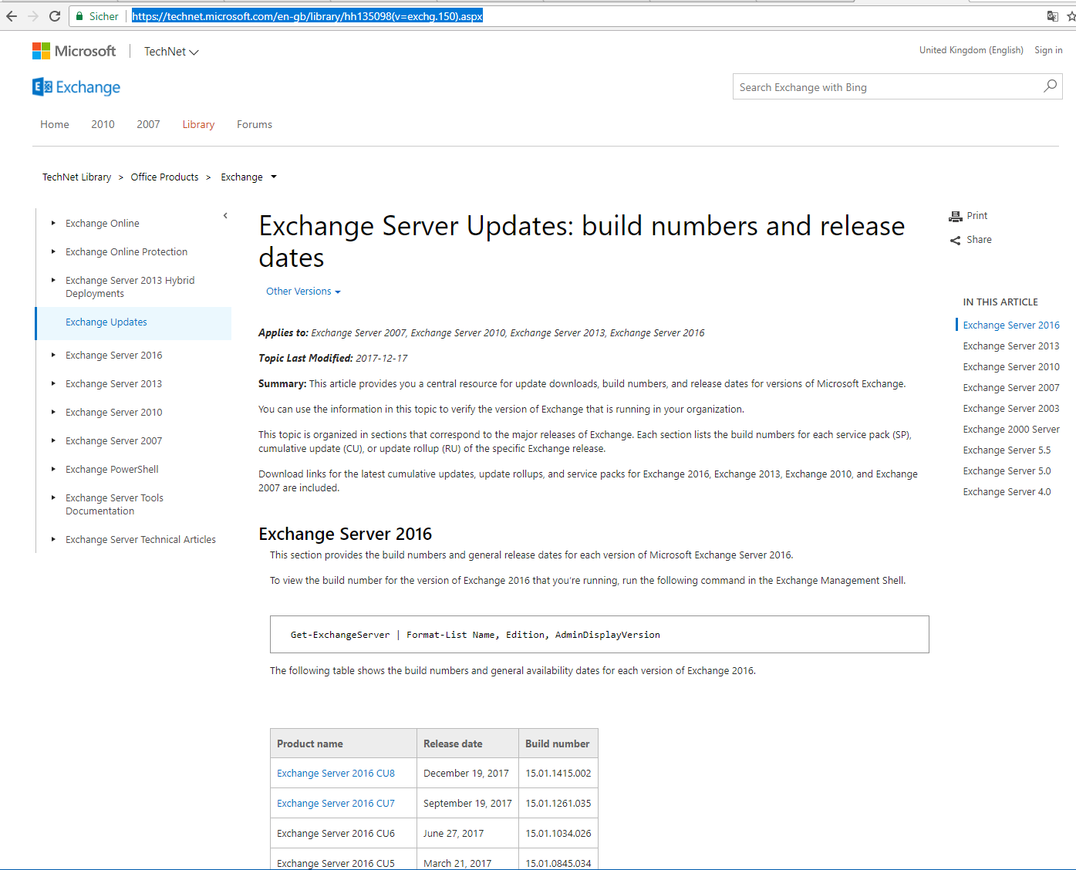Click the translate page icon in address bar
The height and width of the screenshot is (870, 1076).
pos(1052,16)
